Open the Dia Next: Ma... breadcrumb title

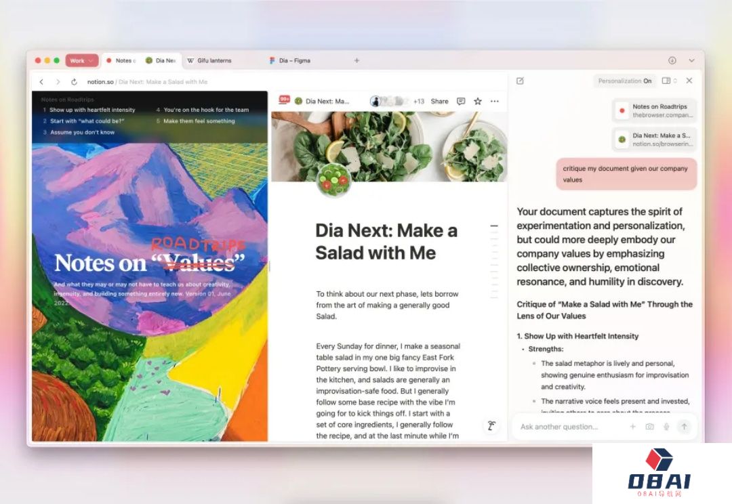coord(327,101)
